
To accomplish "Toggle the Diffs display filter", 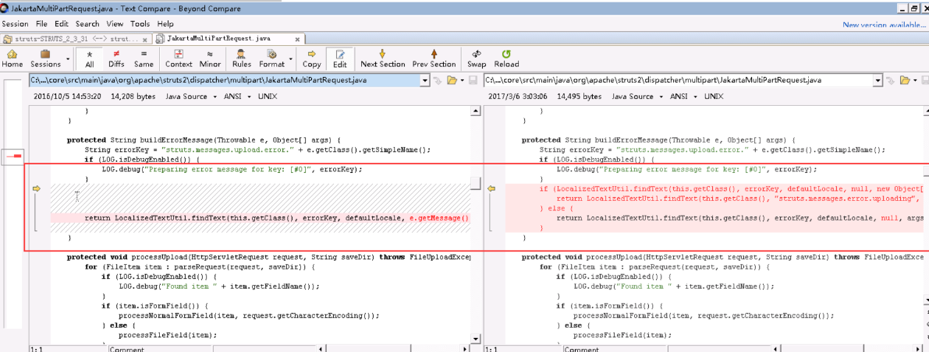I will [116, 58].
